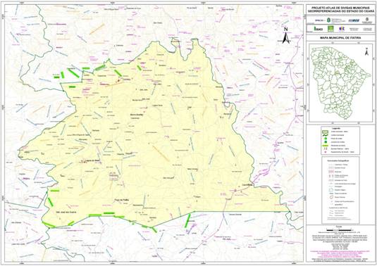Screen dimensions: 377x266
Task: Click the Lagoa do Mato map label
Action: (x=92, y=160)
